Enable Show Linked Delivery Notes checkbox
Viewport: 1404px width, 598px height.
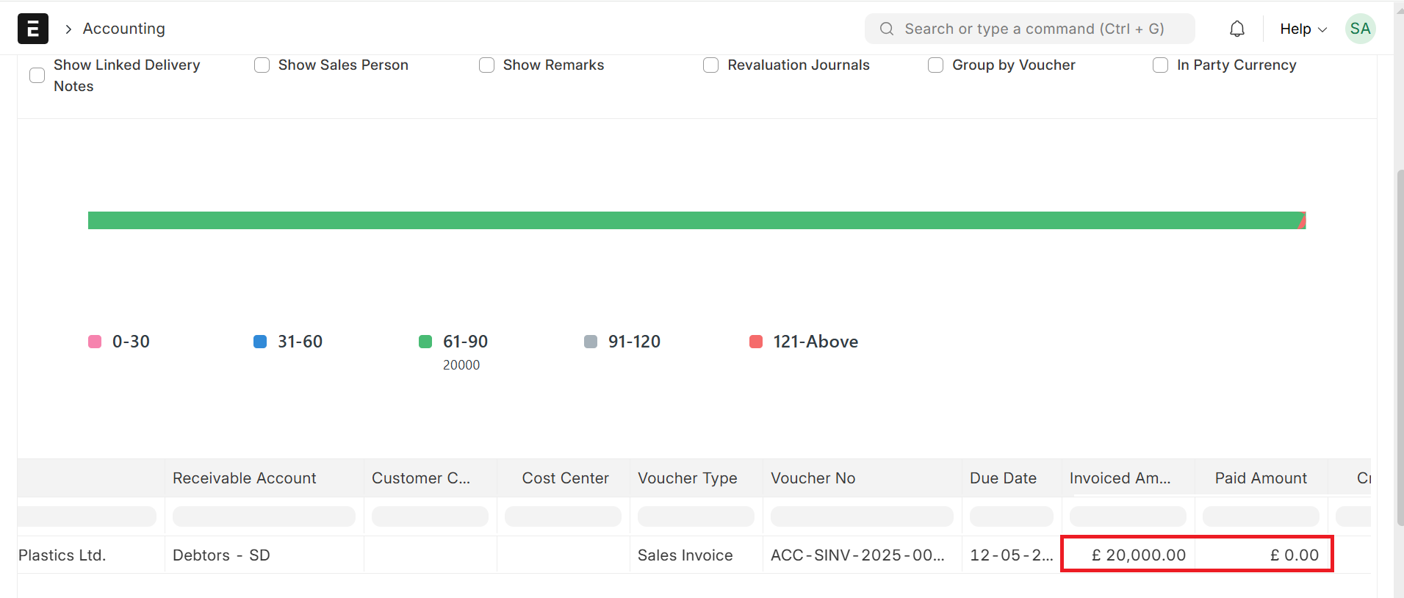(x=37, y=76)
